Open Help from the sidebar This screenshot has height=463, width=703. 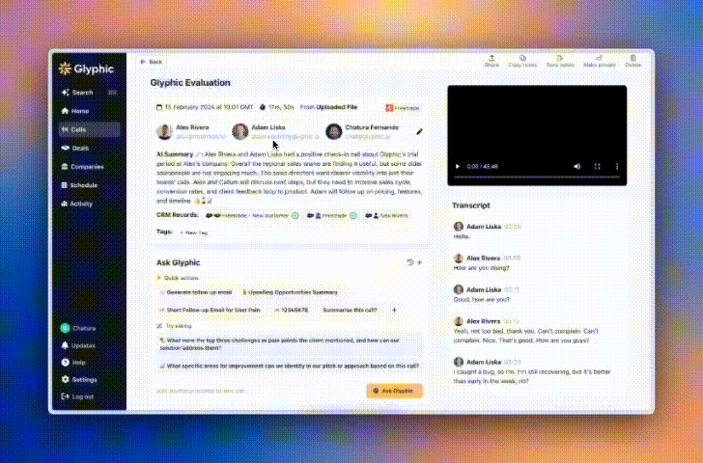click(x=73, y=363)
